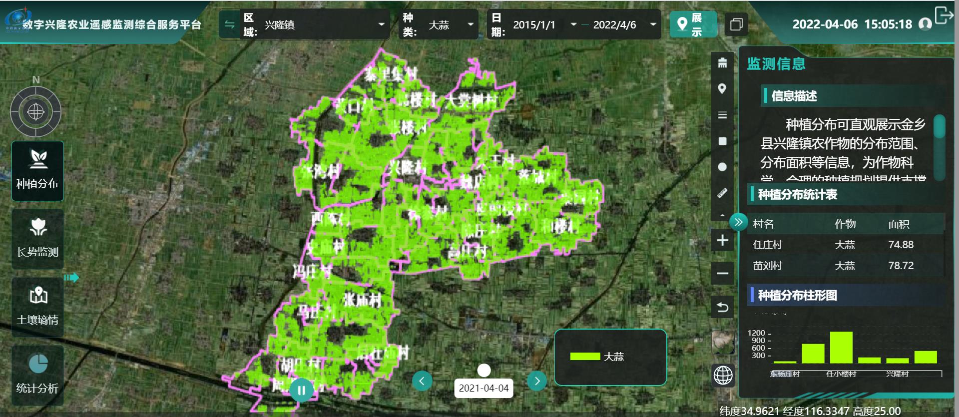Open the globe view icon
The image size is (959, 417).
(723, 375)
